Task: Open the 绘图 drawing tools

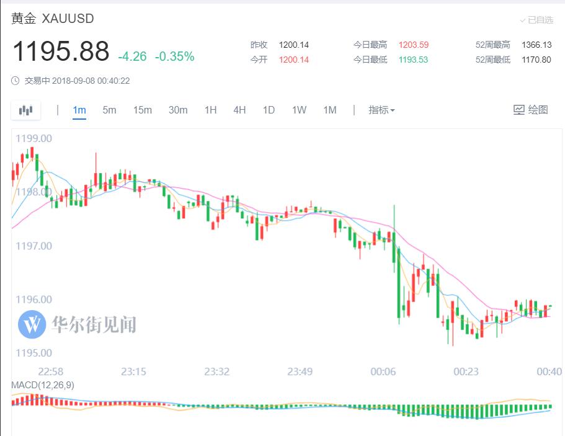Action: point(531,110)
